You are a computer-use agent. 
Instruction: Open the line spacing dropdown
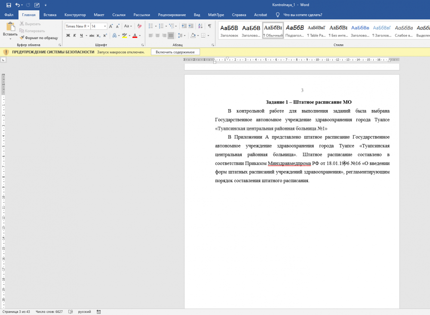182,36
